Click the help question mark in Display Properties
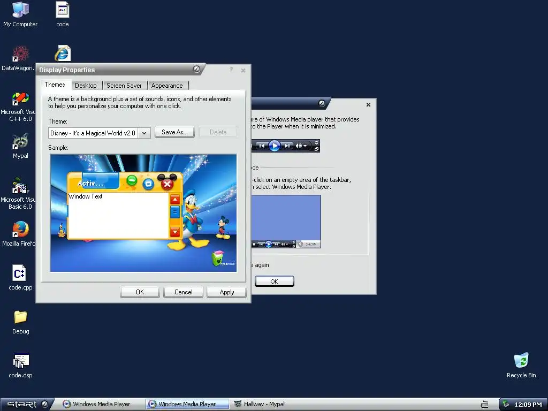Image resolution: width=548 pixels, height=411 pixels. [x=231, y=70]
